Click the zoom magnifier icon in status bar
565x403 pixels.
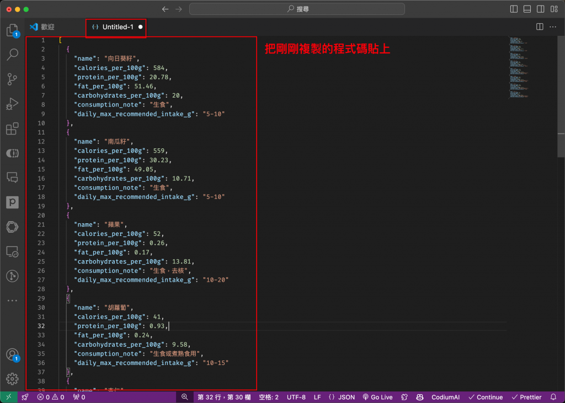click(x=184, y=397)
